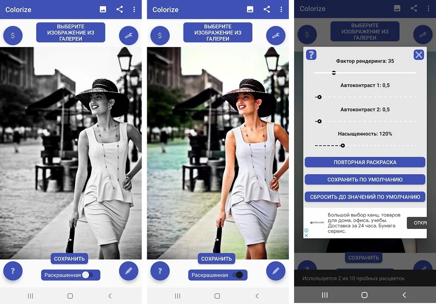This screenshot has width=436, height=304.
Task: Enable the Раскрашенная switch under the black-and-white photo
Action: pyautogui.click(x=87, y=275)
